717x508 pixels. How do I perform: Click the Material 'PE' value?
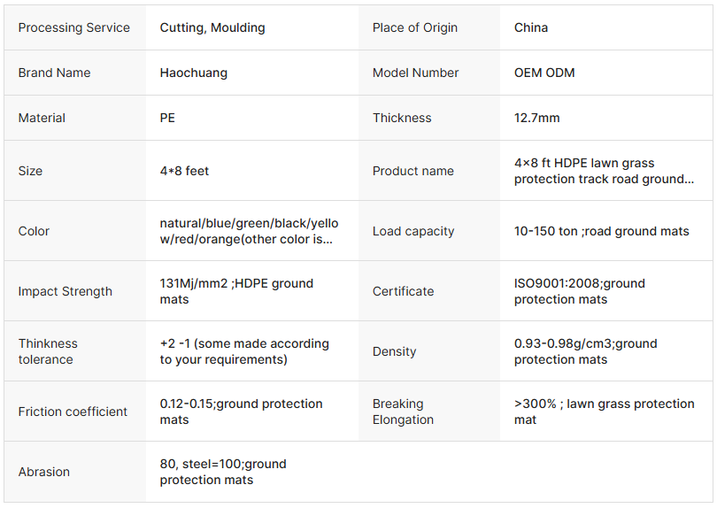pyautogui.click(x=167, y=118)
